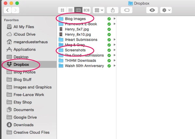195x139 pixels.
Task: Switch to icon view in toolbar
Action: (62, 10)
